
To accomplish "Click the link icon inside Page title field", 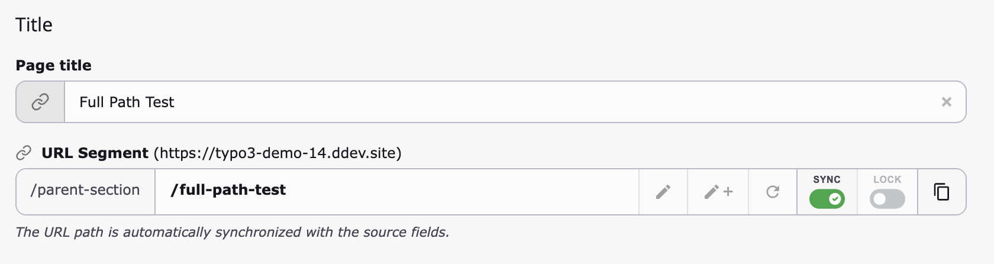I will [40, 102].
